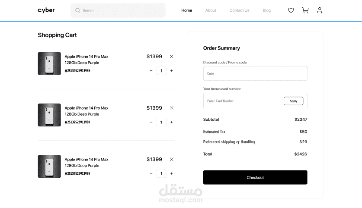Decrease quantity of the second cart item
Image resolution: width=362 pixels, height=208 pixels.
click(151, 122)
